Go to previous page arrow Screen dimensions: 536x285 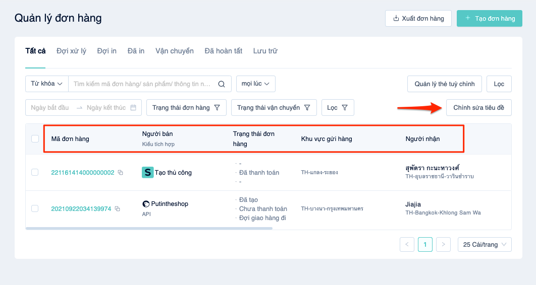point(407,244)
